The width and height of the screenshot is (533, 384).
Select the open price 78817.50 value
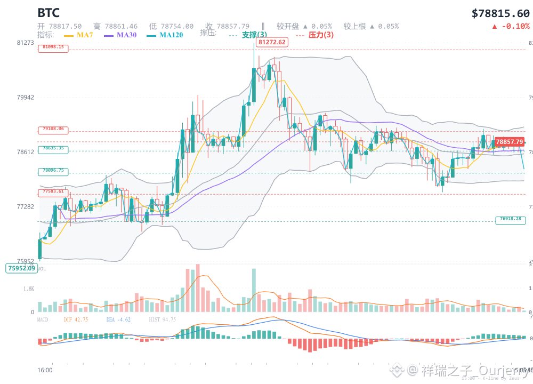tap(65, 26)
